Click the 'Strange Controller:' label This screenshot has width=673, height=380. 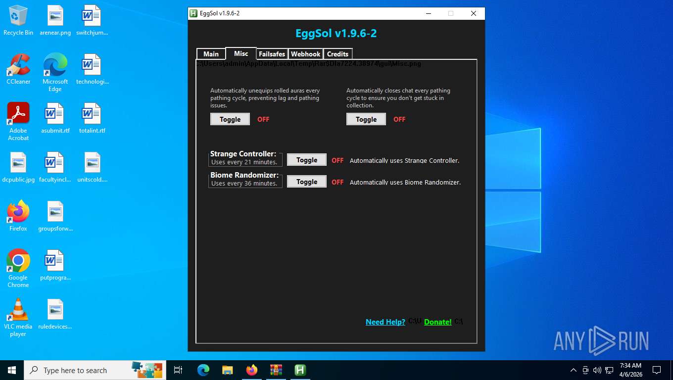click(x=243, y=154)
